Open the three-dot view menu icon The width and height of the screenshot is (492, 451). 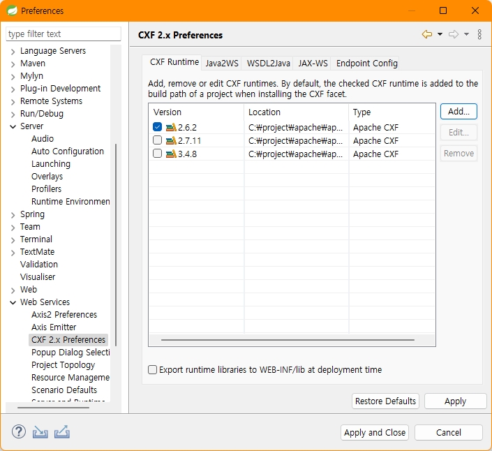coord(479,34)
